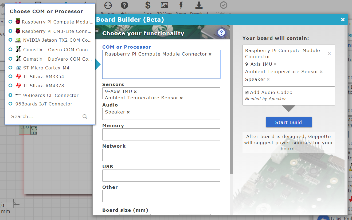Click the Download toolbar icon
The width and height of the screenshot is (352, 220).
coord(199,5)
